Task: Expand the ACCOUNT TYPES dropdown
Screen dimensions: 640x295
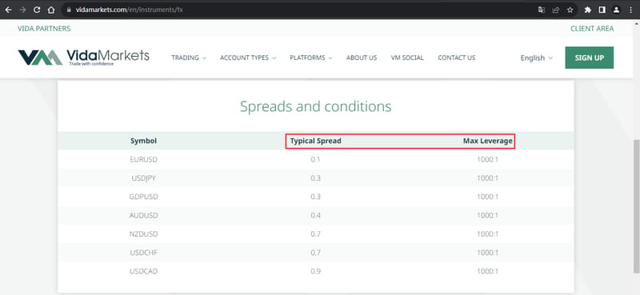Action: tap(248, 58)
